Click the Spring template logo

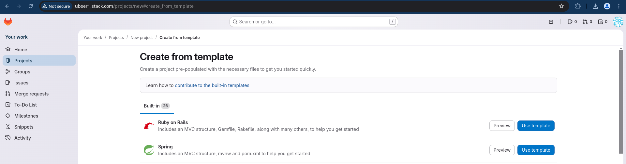149,150
